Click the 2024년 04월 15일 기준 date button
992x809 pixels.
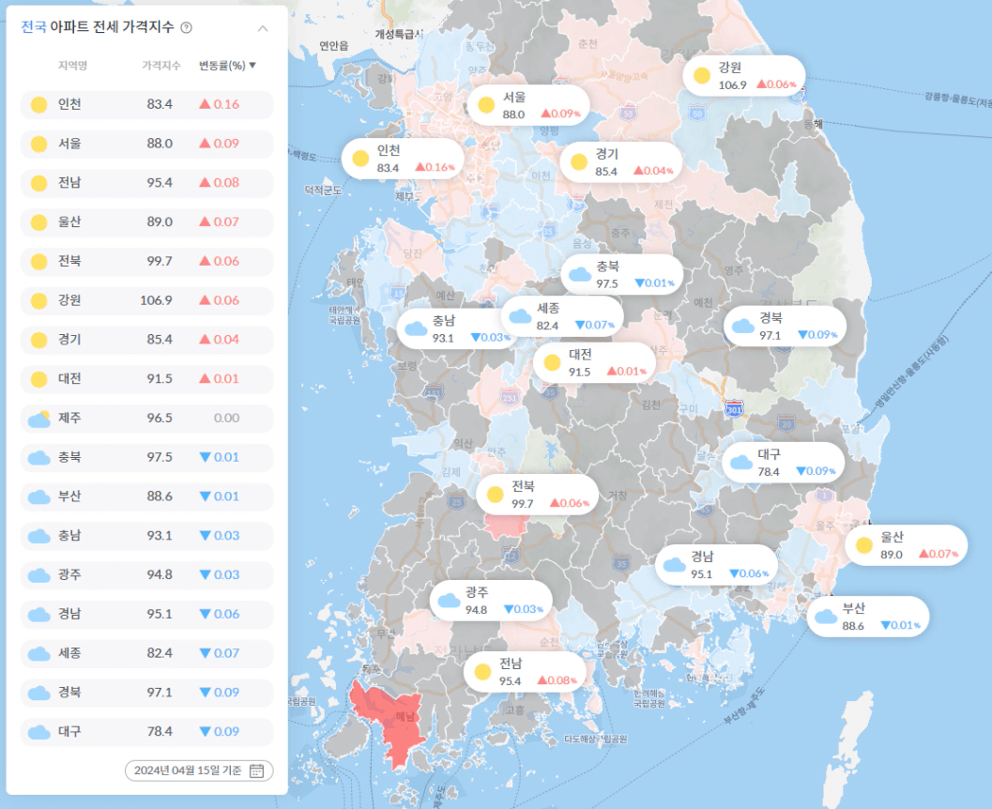pyautogui.click(x=199, y=771)
